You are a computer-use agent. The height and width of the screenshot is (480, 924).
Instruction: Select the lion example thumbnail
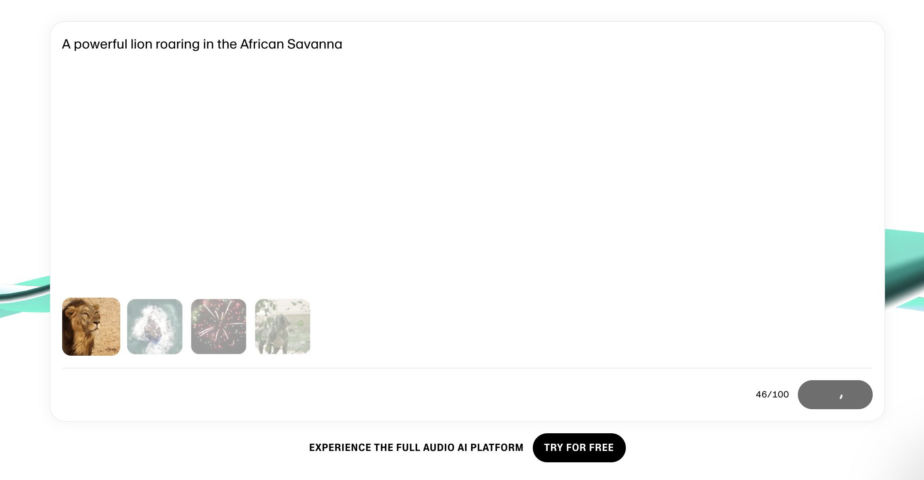tap(91, 327)
